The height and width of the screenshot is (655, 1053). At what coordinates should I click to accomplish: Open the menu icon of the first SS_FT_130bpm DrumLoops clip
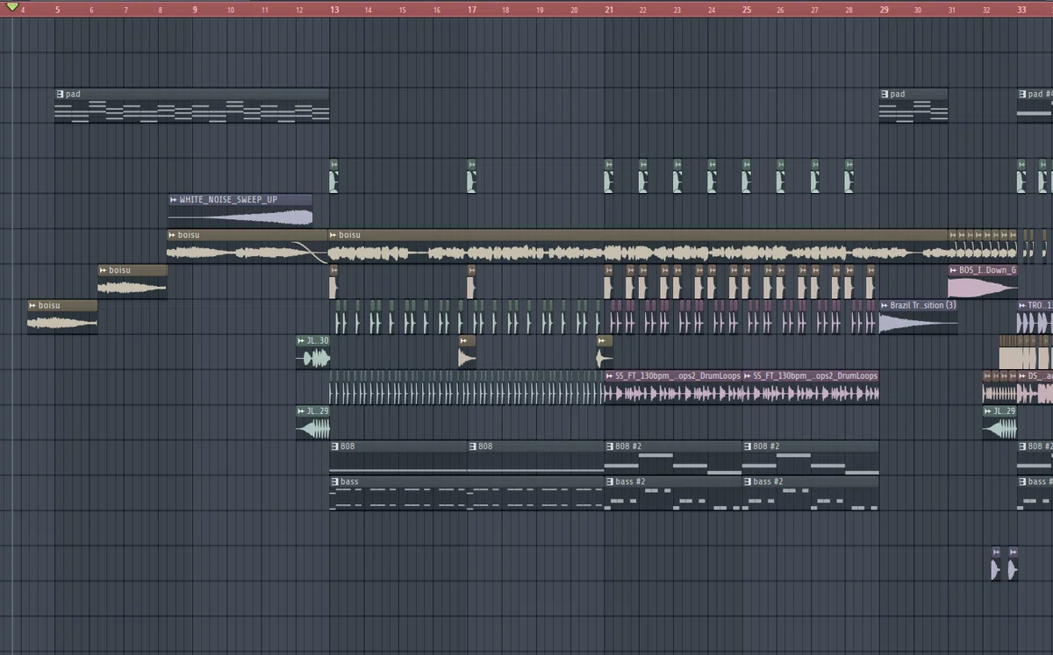pos(609,375)
